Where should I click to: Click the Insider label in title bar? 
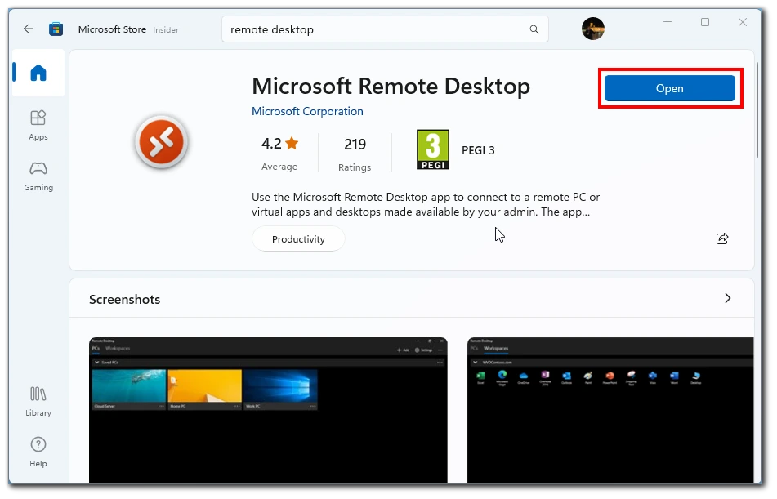166,29
